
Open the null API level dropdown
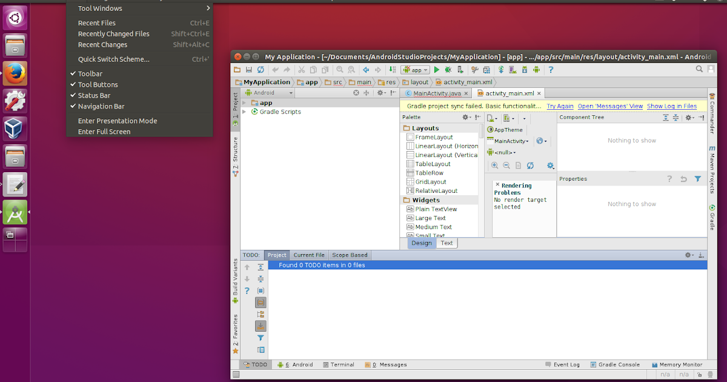[502, 152]
